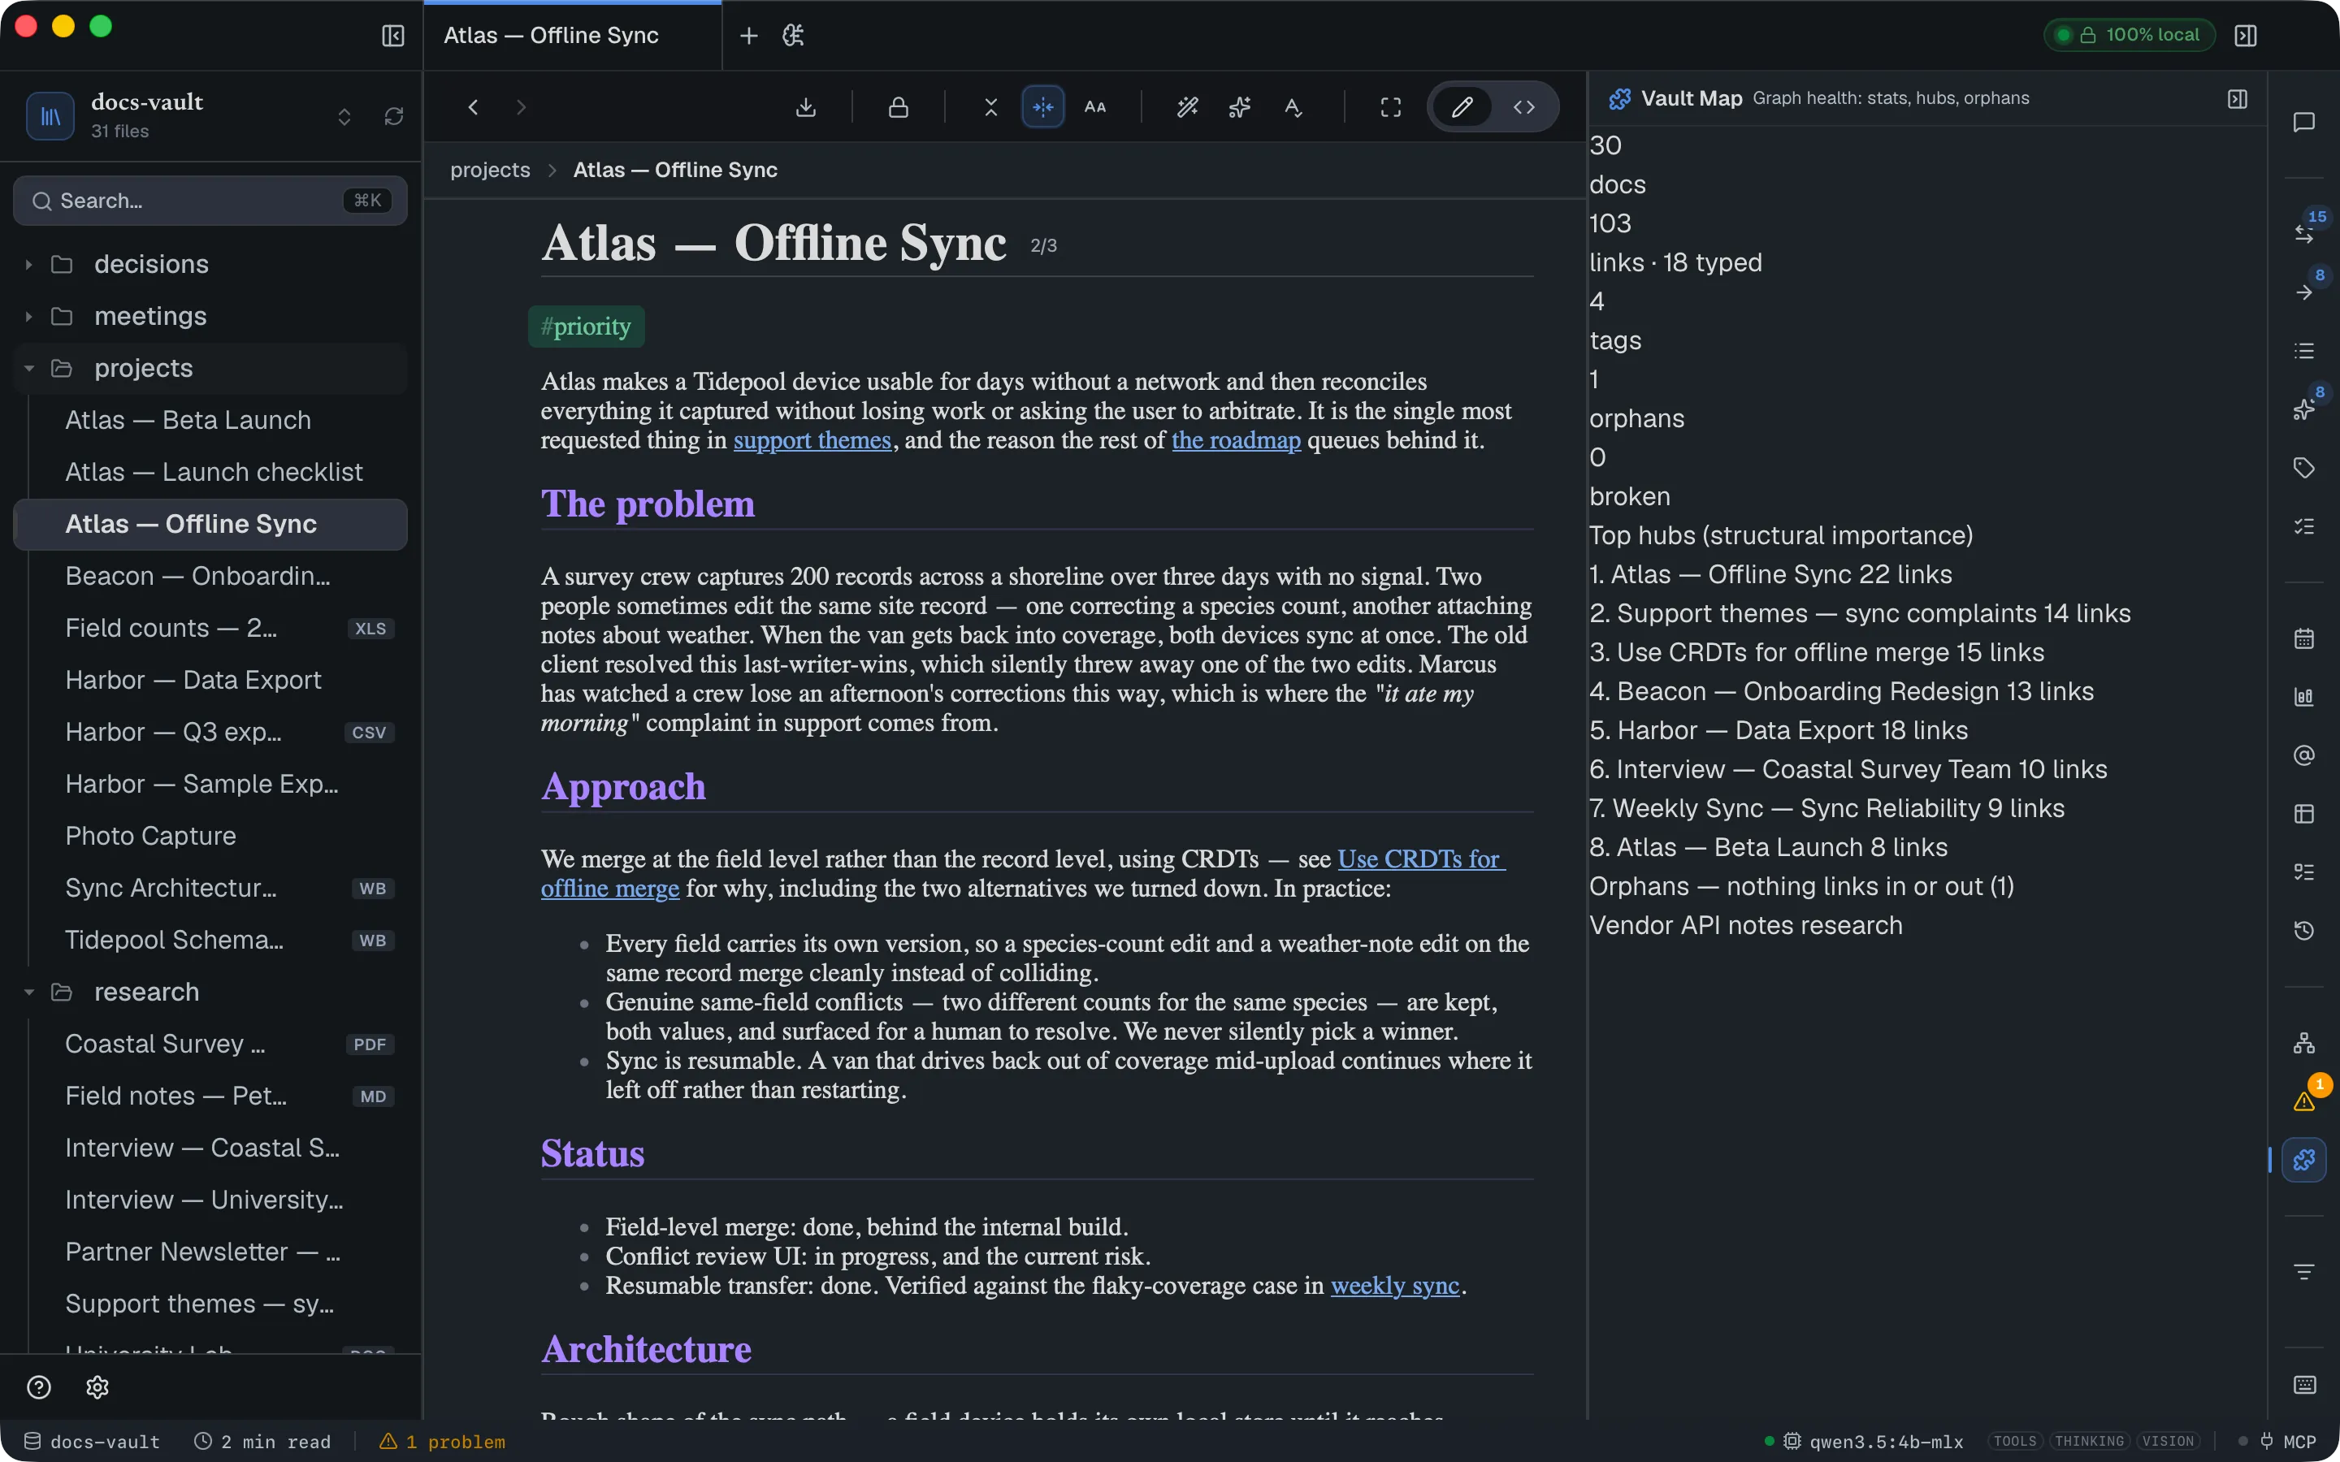Switch to pencil edit mode

(1462, 106)
